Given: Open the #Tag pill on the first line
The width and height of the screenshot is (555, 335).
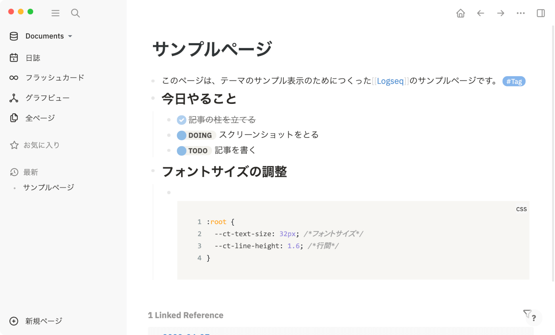Looking at the screenshot, I should [514, 81].
